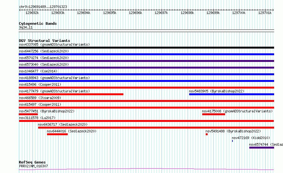
Task: Click the blue nsv5483905 variant bar
Action: coord(231,94)
